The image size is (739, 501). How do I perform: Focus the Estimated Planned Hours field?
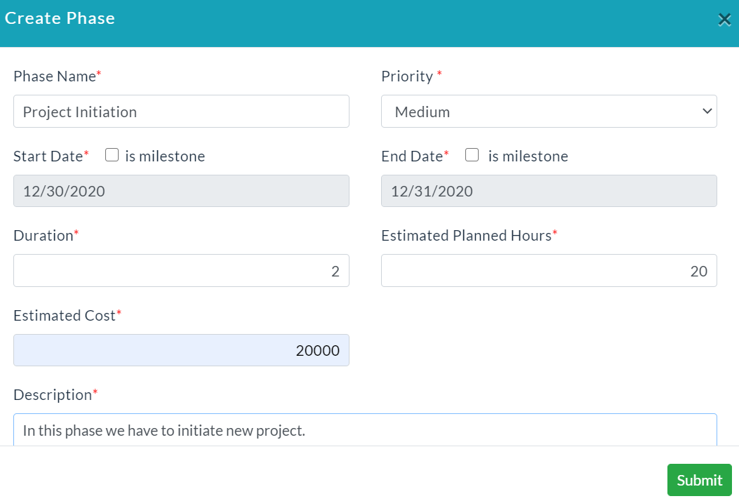point(549,271)
